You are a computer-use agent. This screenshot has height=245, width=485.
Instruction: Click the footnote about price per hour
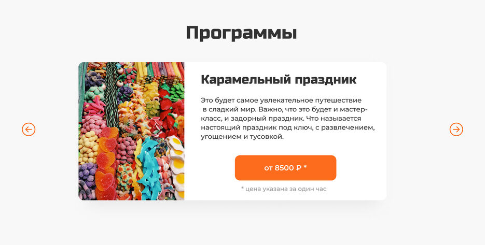tap(284, 189)
